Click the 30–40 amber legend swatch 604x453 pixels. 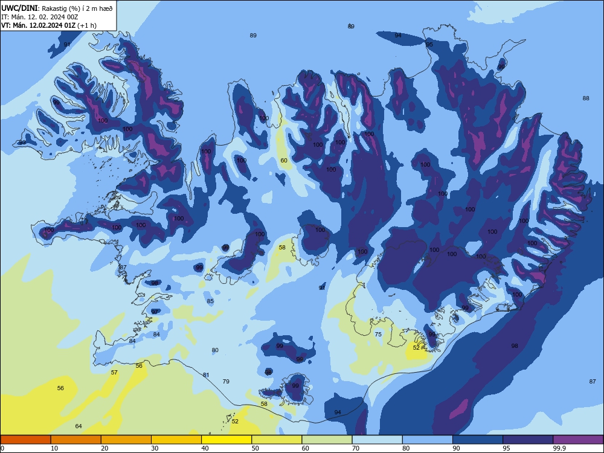coord(176,440)
